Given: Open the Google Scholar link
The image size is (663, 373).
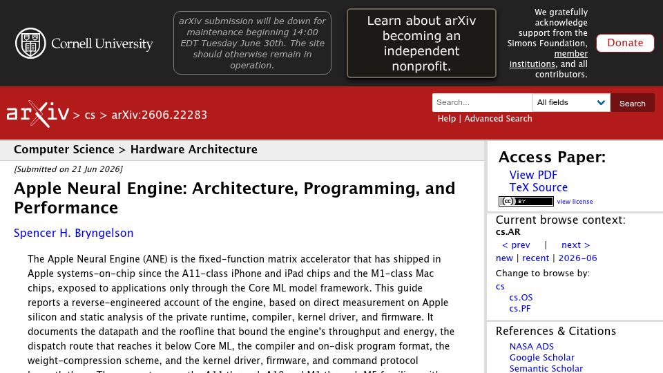Looking at the screenshot, I should click(x=541, y=357).
